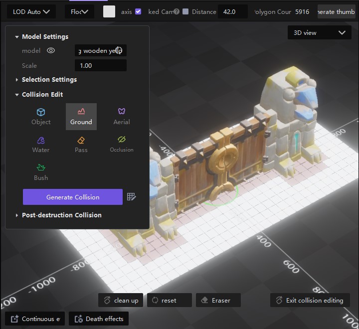
Task: Click the model name field
Action: (x=101, y=50)
